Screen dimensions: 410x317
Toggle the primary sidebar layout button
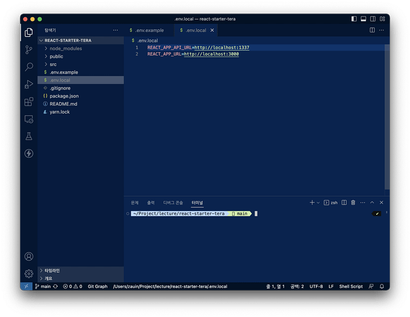tap(354, 19)
